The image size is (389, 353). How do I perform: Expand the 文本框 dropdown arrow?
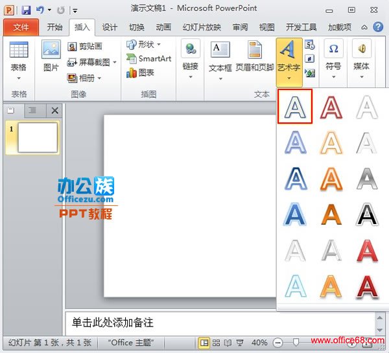pyautogui.click(x=220, y=78)
